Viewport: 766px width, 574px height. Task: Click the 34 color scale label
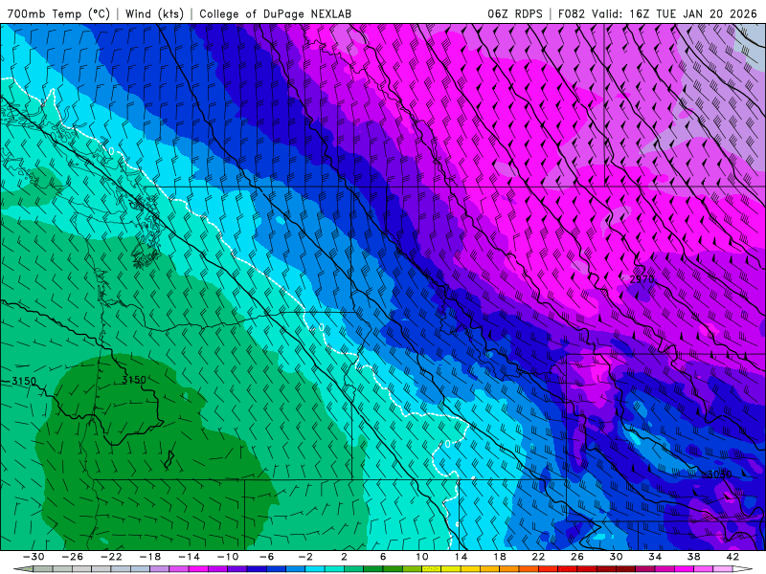[x=655, y=557]
